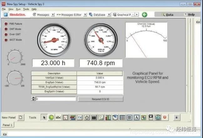This screenshot has height=138, width=203.
Task: Pick the abc text label tool
Action: (58, 117)
